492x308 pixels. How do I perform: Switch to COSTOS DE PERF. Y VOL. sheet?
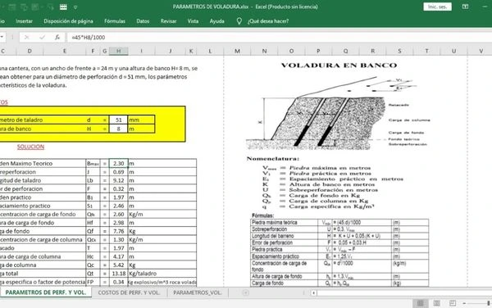pos(129,292)
